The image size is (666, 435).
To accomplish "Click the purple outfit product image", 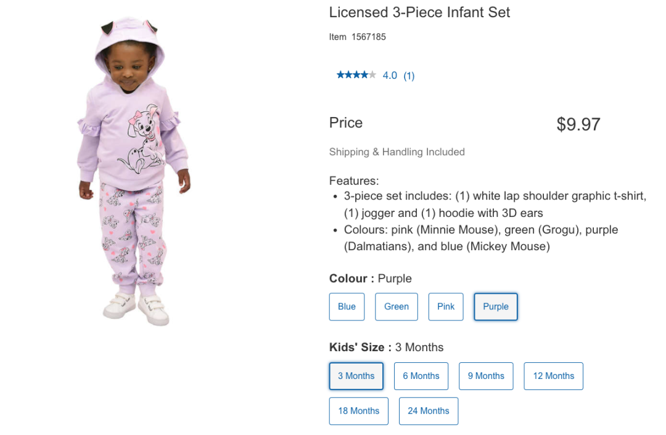I will 134,173.
